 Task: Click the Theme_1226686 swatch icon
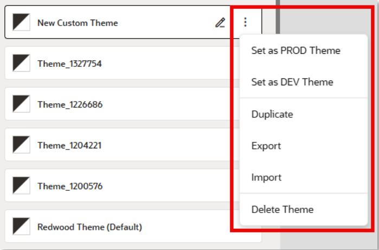(21, 104)
